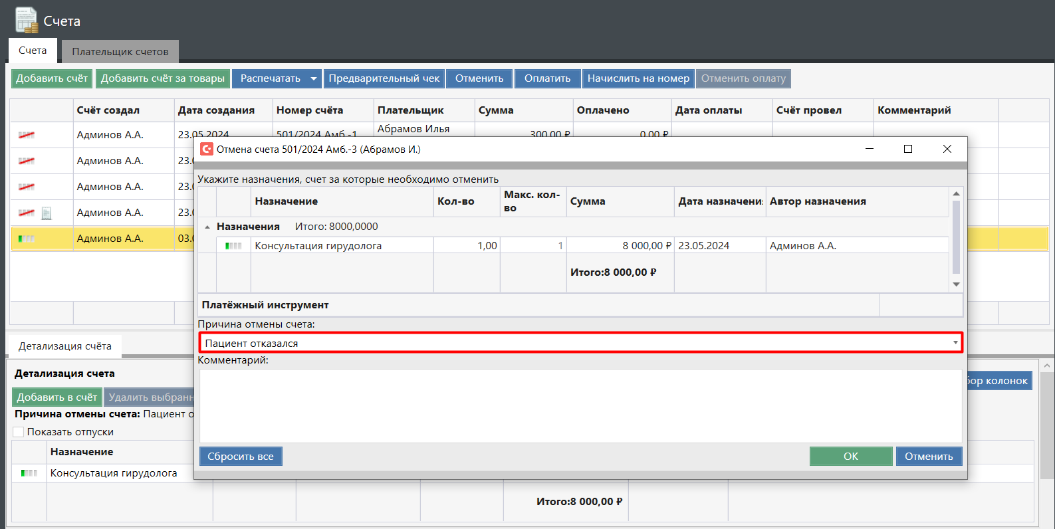Click the dialog's red title bar icon
Viewport: 1055px width, 529px height.
[x=207, y=150]
